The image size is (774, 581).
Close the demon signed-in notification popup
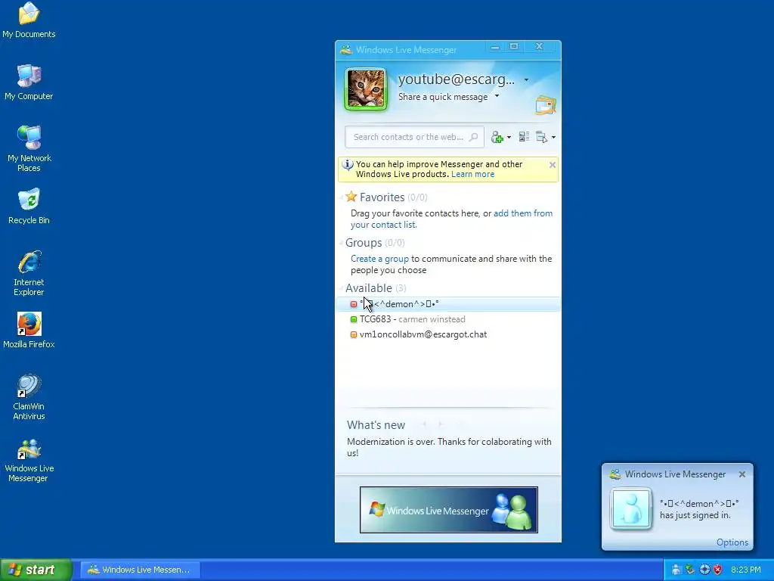tap(742, 474)
